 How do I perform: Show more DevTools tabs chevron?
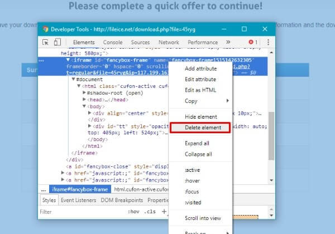click(228, 42)
